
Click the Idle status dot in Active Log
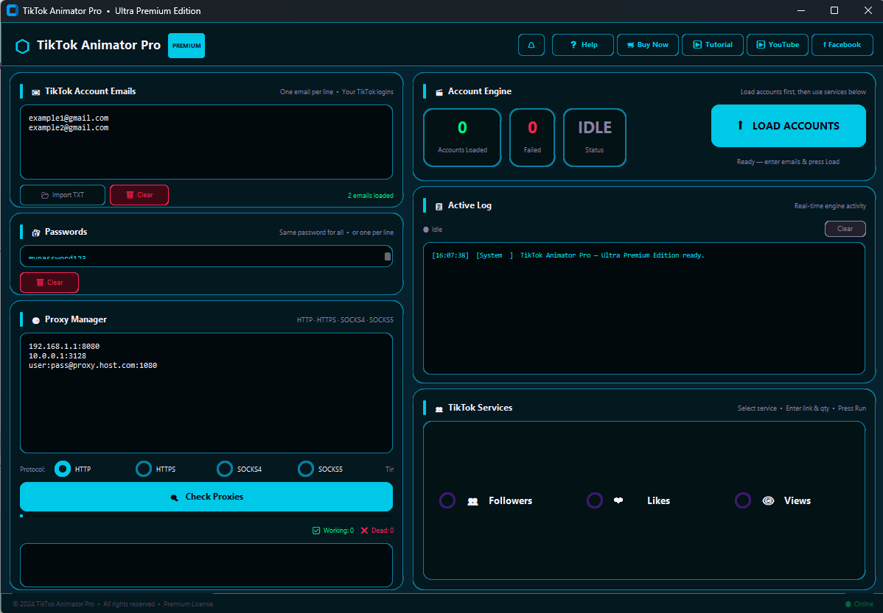coord(426,230)
